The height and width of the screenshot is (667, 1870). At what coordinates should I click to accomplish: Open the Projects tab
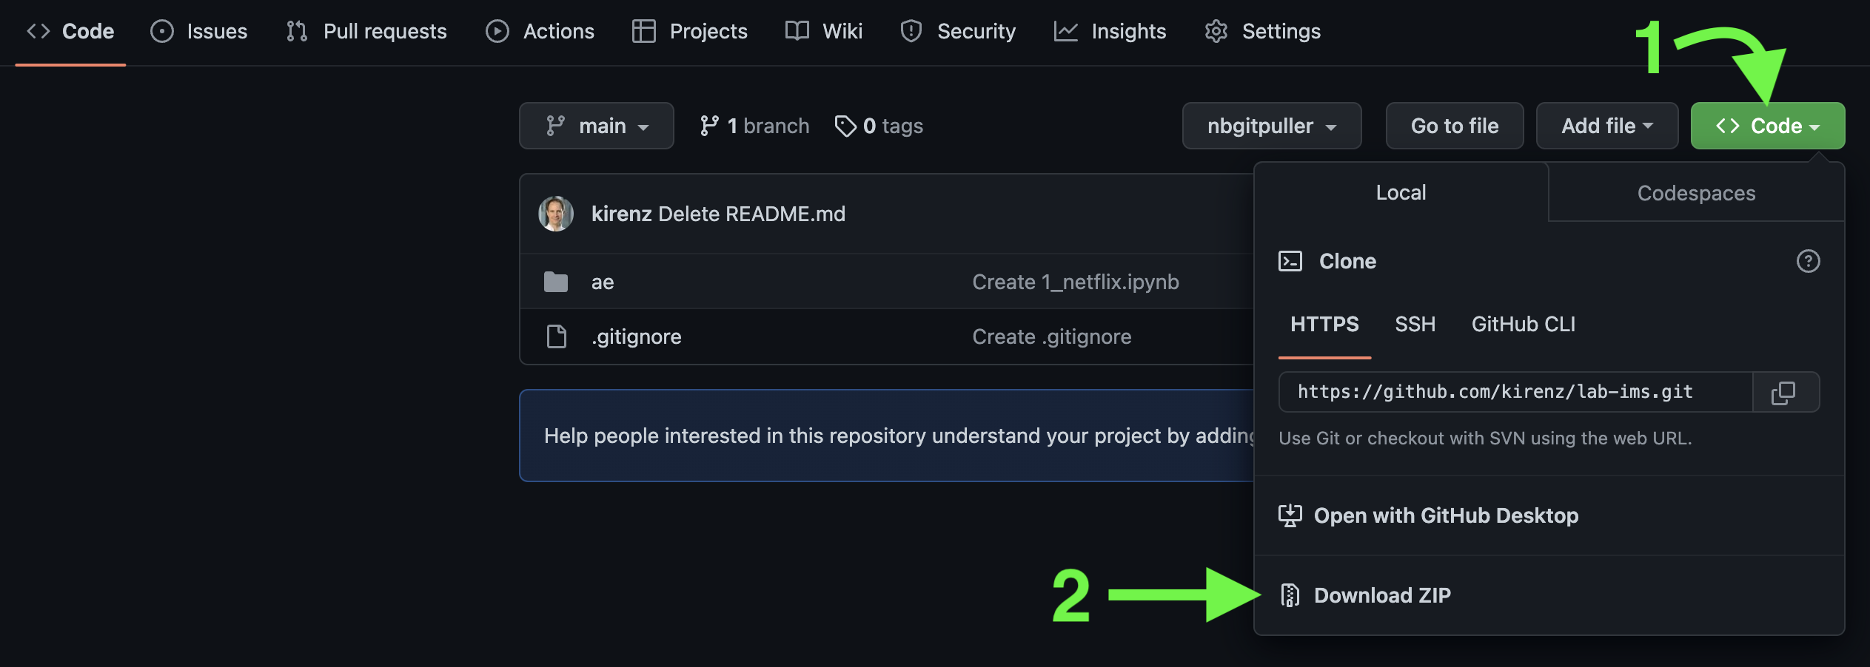[x=689, y=31]
